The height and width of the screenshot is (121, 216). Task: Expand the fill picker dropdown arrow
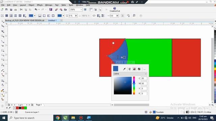(x=34, y=16)
